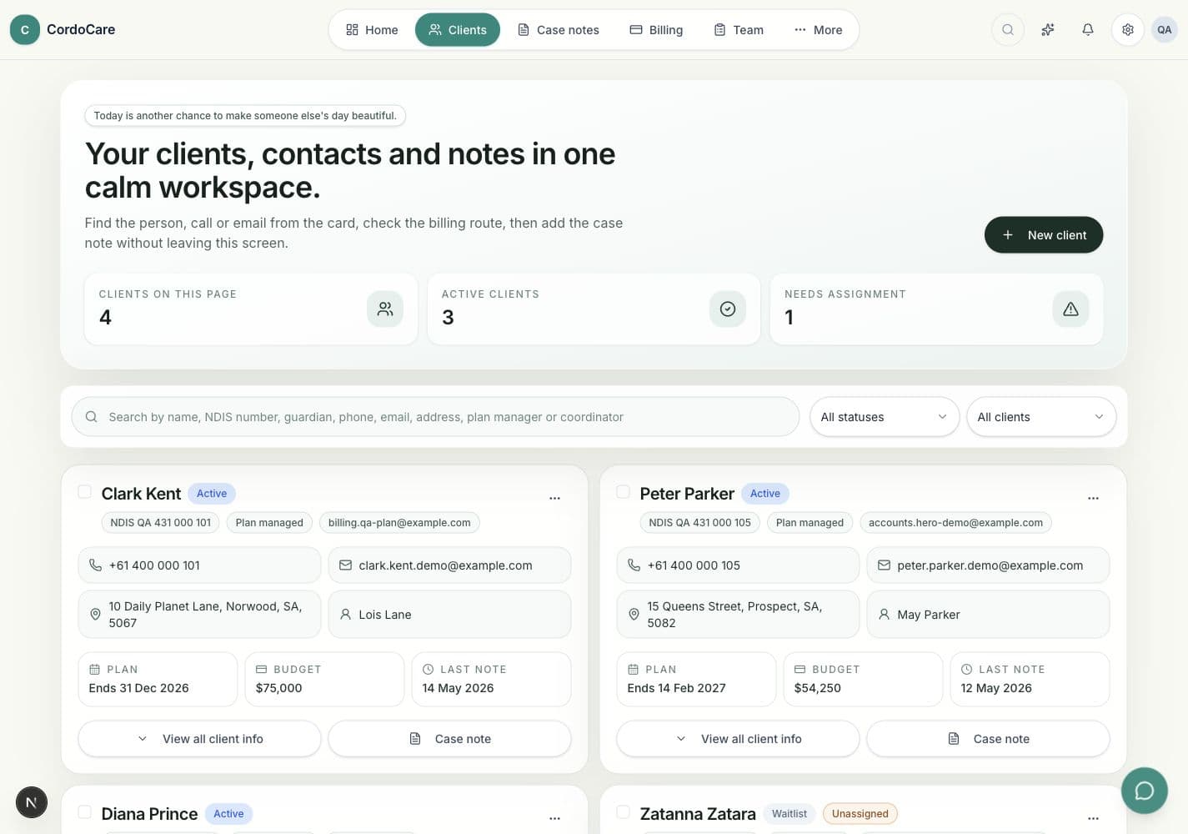
Task: Expand View all client info for Clark Kent
Action: (199, 739)
